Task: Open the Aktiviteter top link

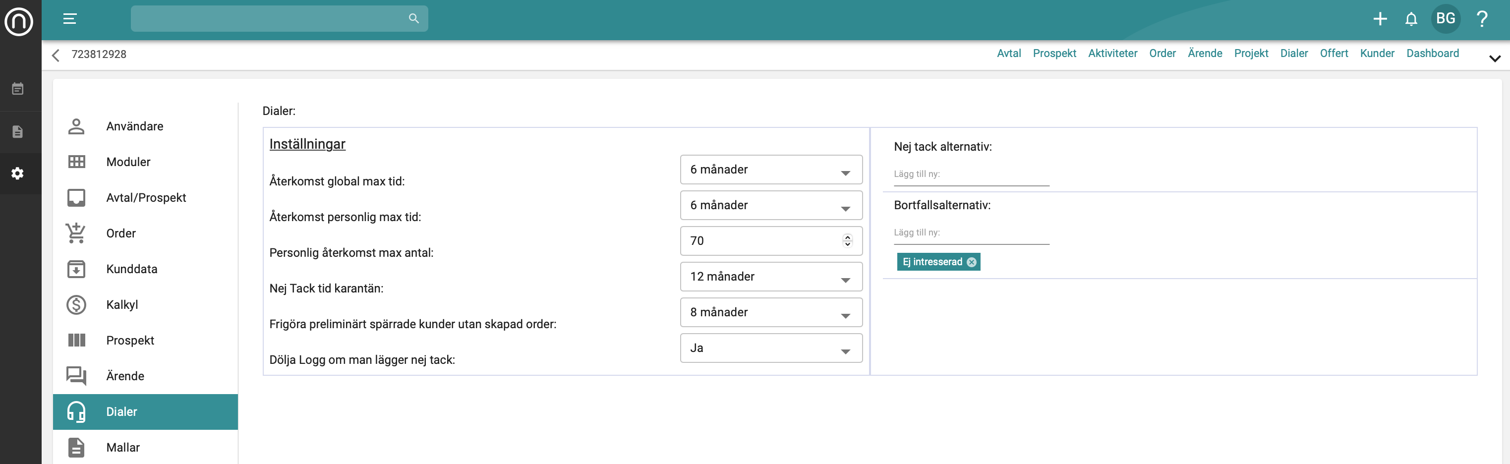Action: tap(1112, 54)
